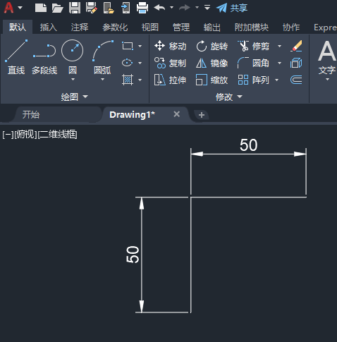Open an existing drawing file

tap(58, 8)
